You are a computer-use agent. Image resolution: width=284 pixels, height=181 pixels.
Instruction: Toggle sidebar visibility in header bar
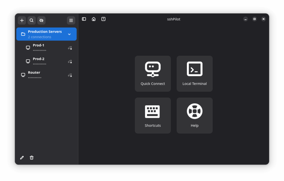pyautogui.click(x=84, y=19)
